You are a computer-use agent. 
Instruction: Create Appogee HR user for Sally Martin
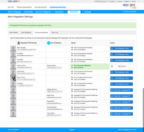pos(122,102)
